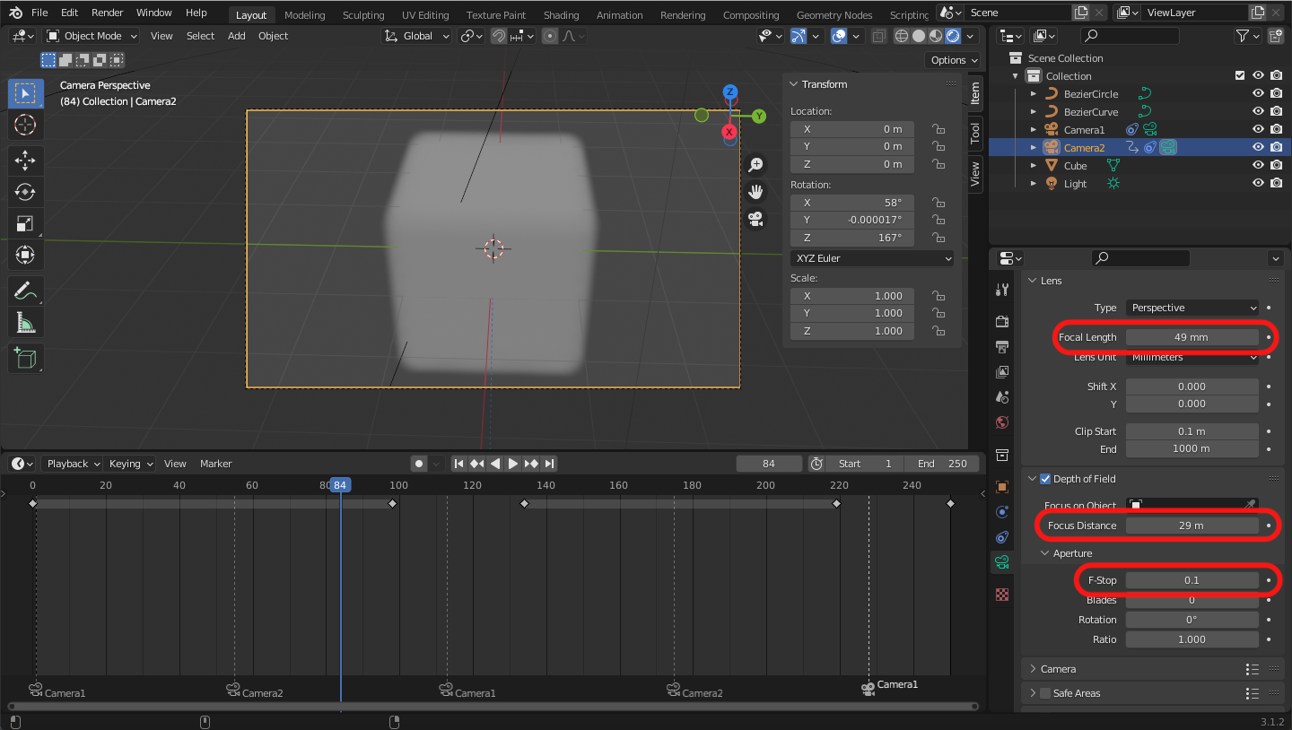The image size is (1292, 730).
Task: Play the animation forward
Action: coord(512,464)
